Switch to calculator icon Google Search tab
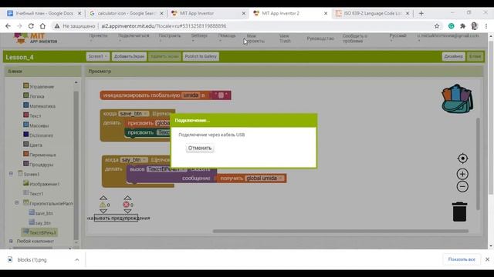This screenshot has height=277, width=494. pos(127,14)
